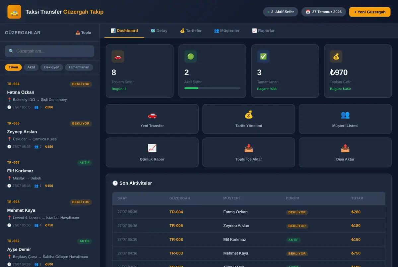Click the pin icon on Fatma Özkan's route

coord(9,100)
